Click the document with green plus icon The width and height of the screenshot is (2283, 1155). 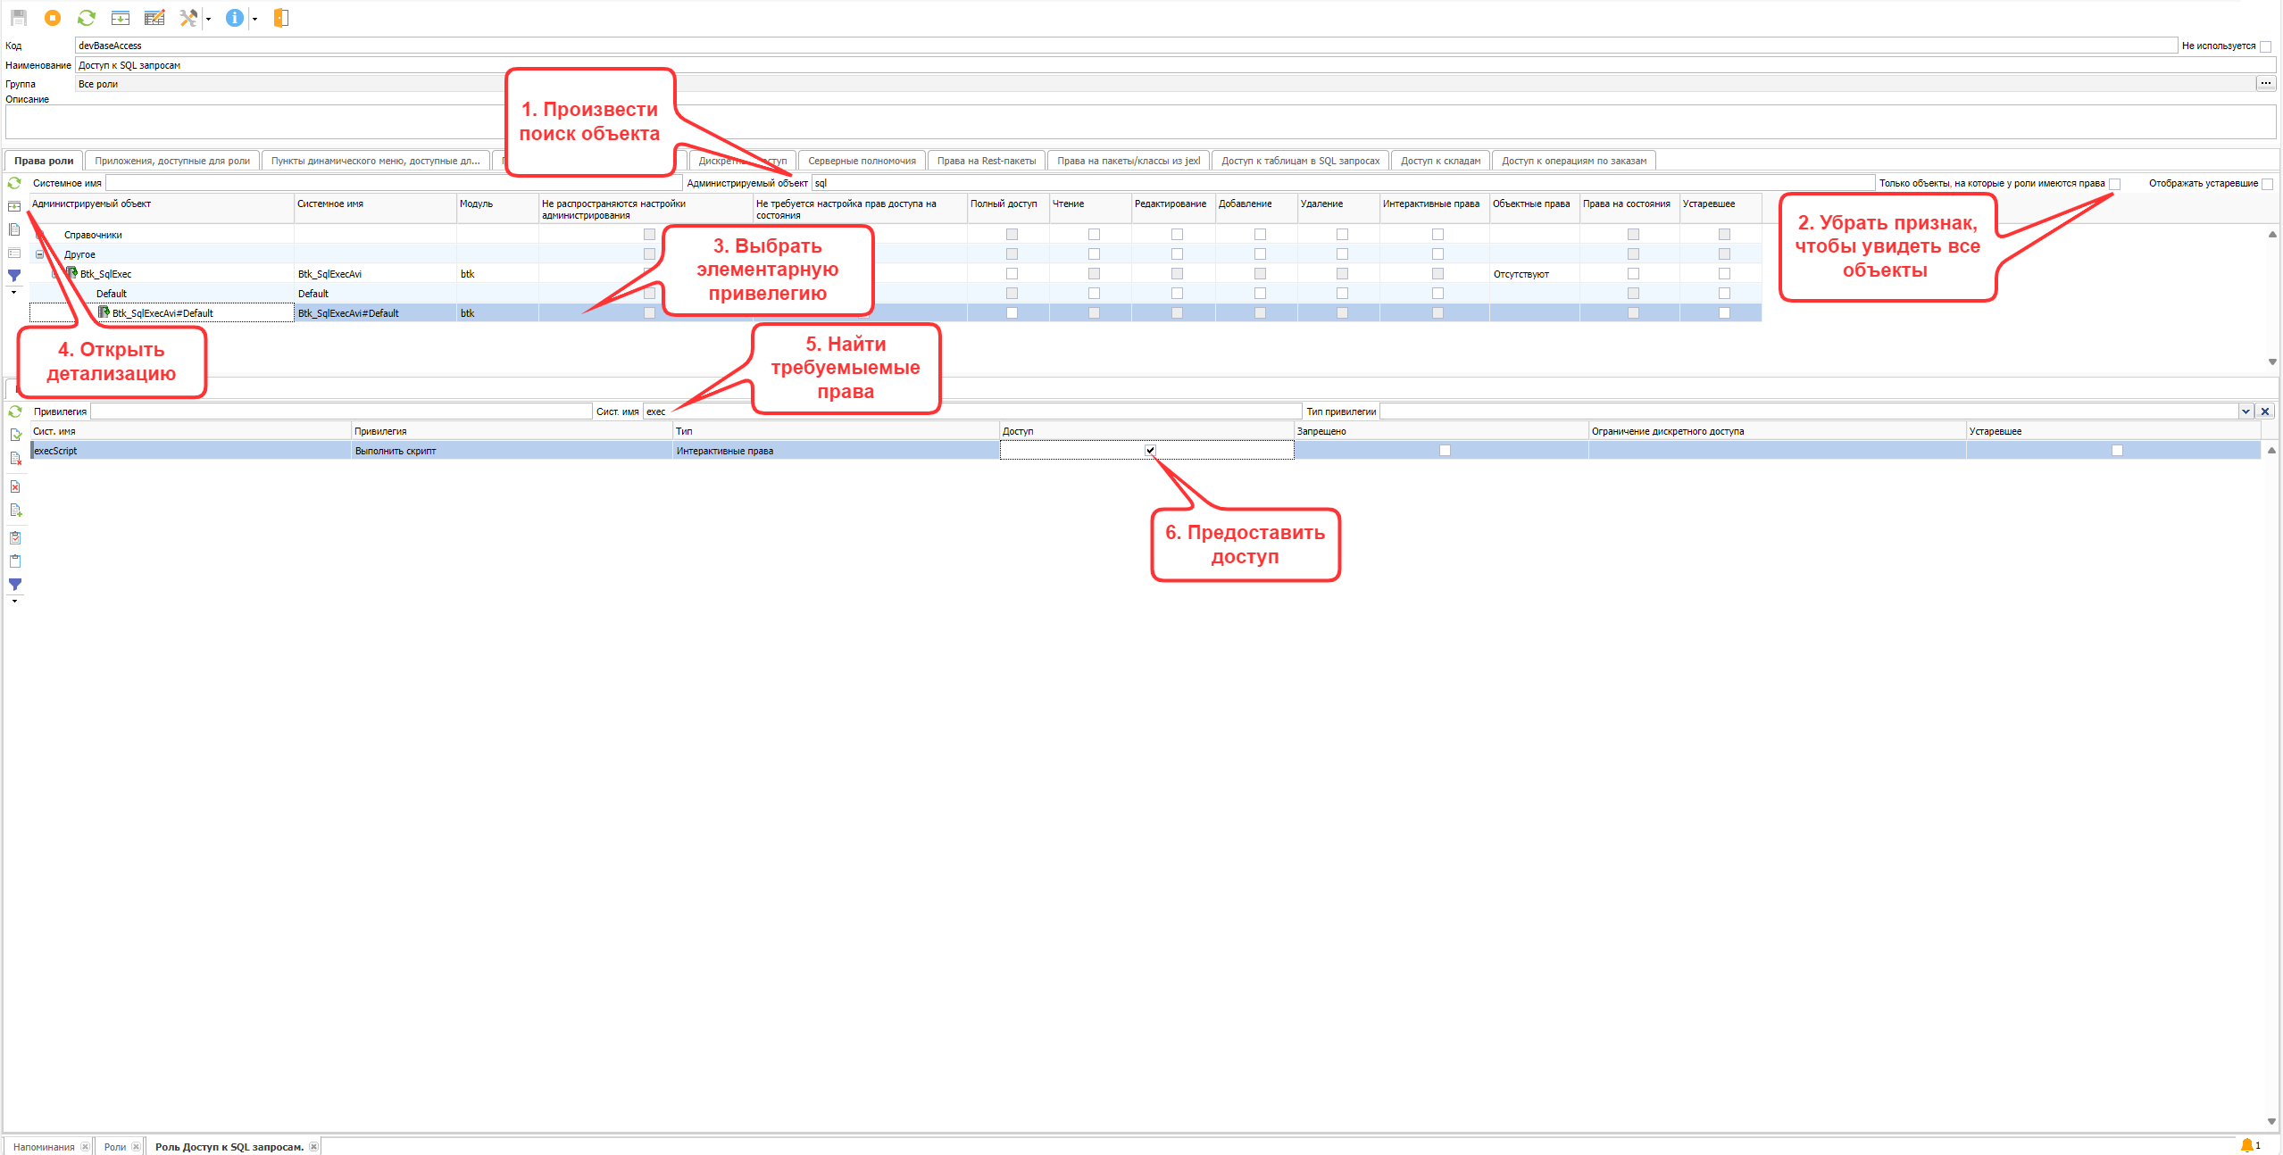click(x=15, y=511)
